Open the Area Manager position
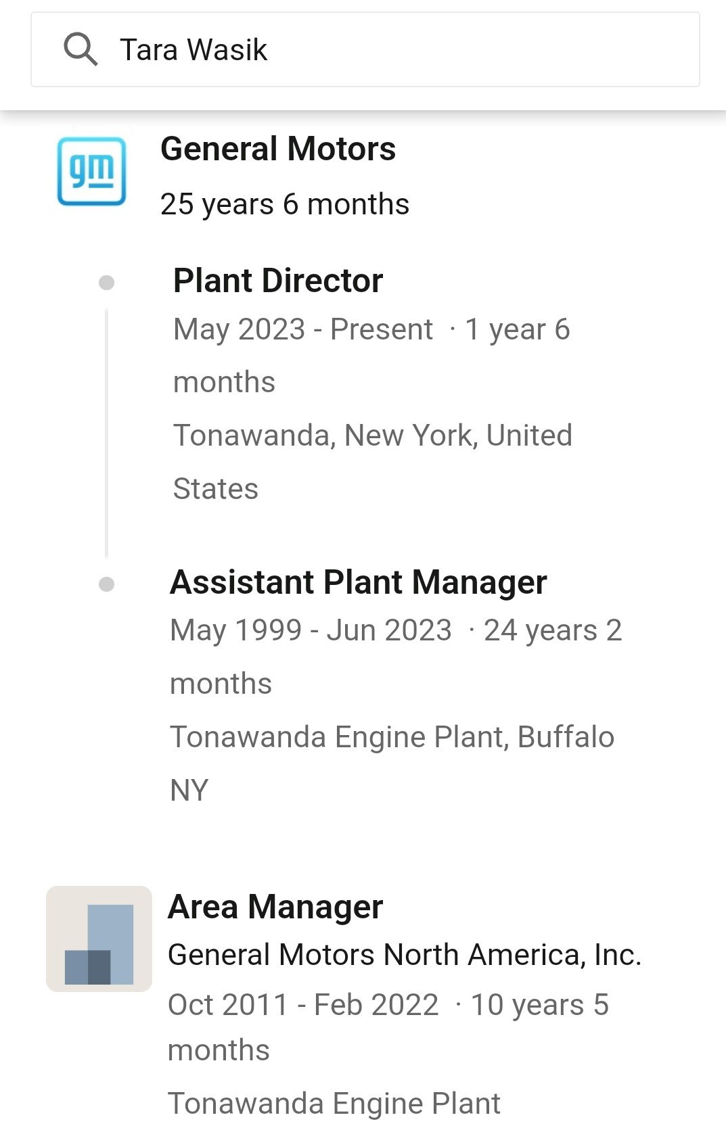 point(275,907)
